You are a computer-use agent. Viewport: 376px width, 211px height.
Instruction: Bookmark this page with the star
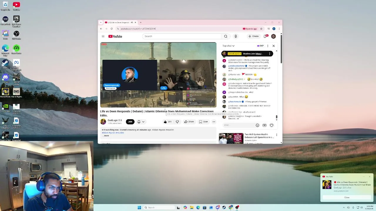coord(261,29)
